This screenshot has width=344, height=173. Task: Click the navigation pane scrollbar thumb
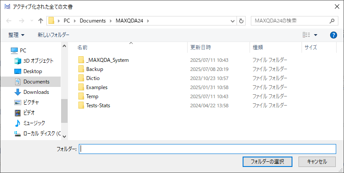(x=64, y=111)
